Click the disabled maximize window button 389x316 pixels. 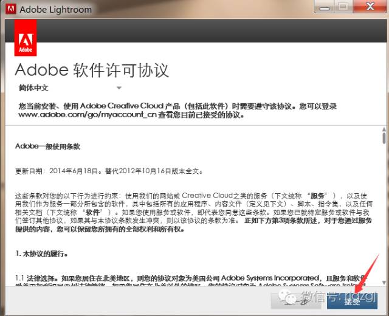tap(343, 7)
